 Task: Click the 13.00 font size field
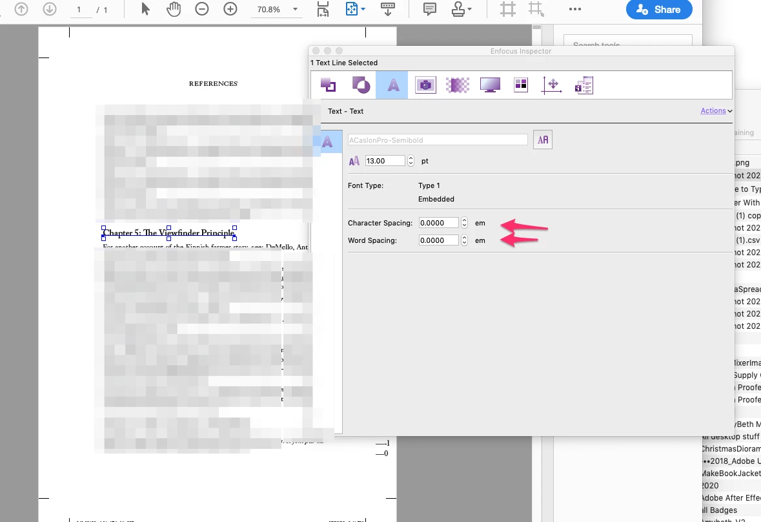385,161
